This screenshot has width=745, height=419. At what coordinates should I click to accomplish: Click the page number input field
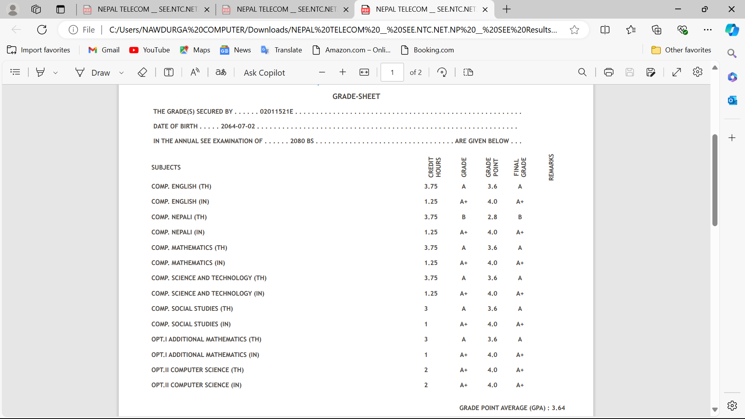(x=392, y=73)
